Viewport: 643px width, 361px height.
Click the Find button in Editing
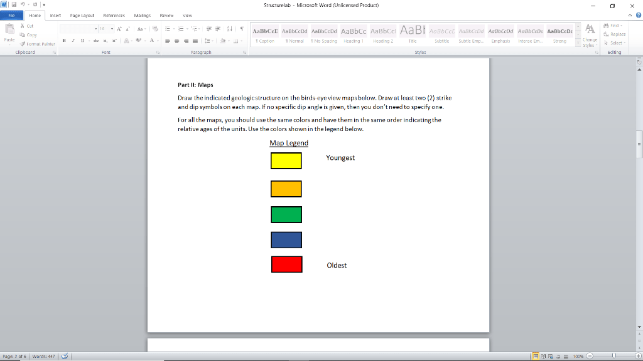pyautogui.click(x=613, y=25)
